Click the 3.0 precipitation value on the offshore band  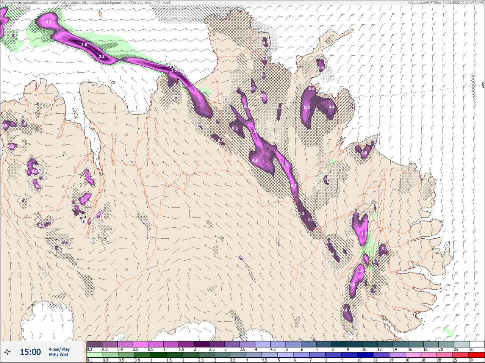click(84, 45)
